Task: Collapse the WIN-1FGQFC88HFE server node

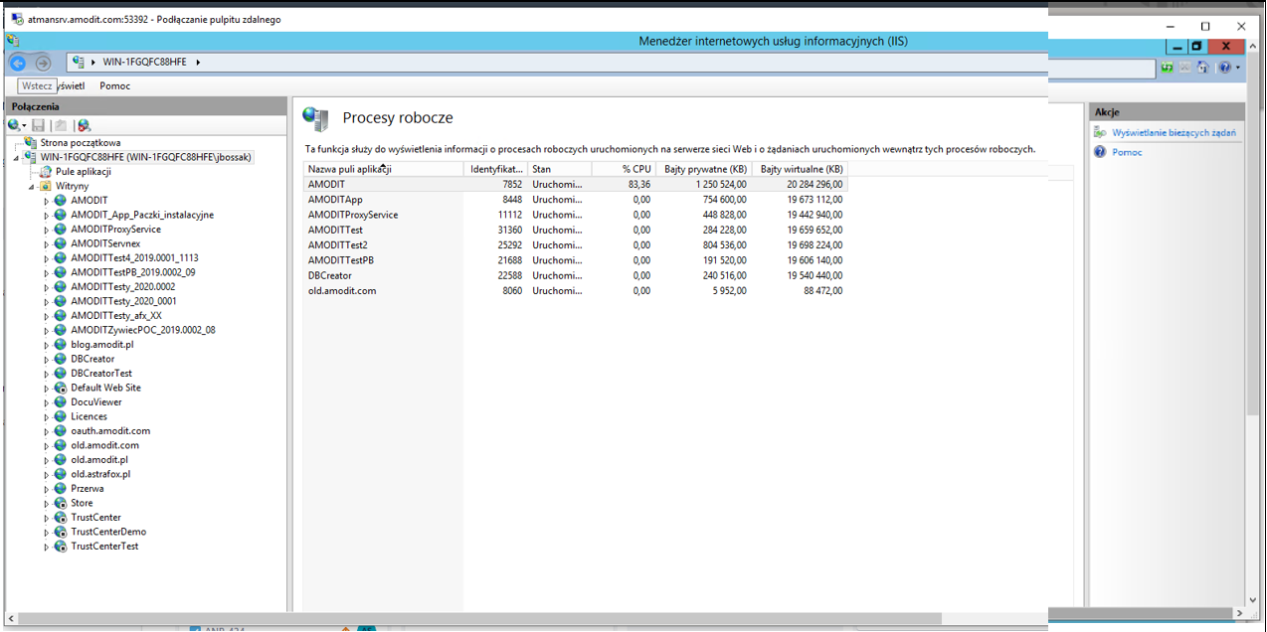Action: (17, 157)
